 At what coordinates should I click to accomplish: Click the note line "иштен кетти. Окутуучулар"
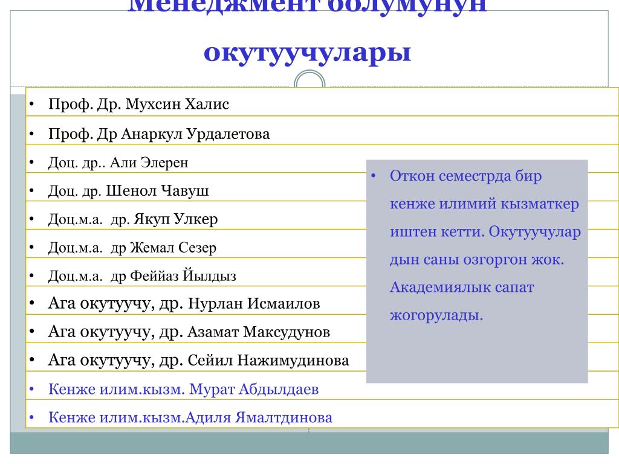pos(485,232)
